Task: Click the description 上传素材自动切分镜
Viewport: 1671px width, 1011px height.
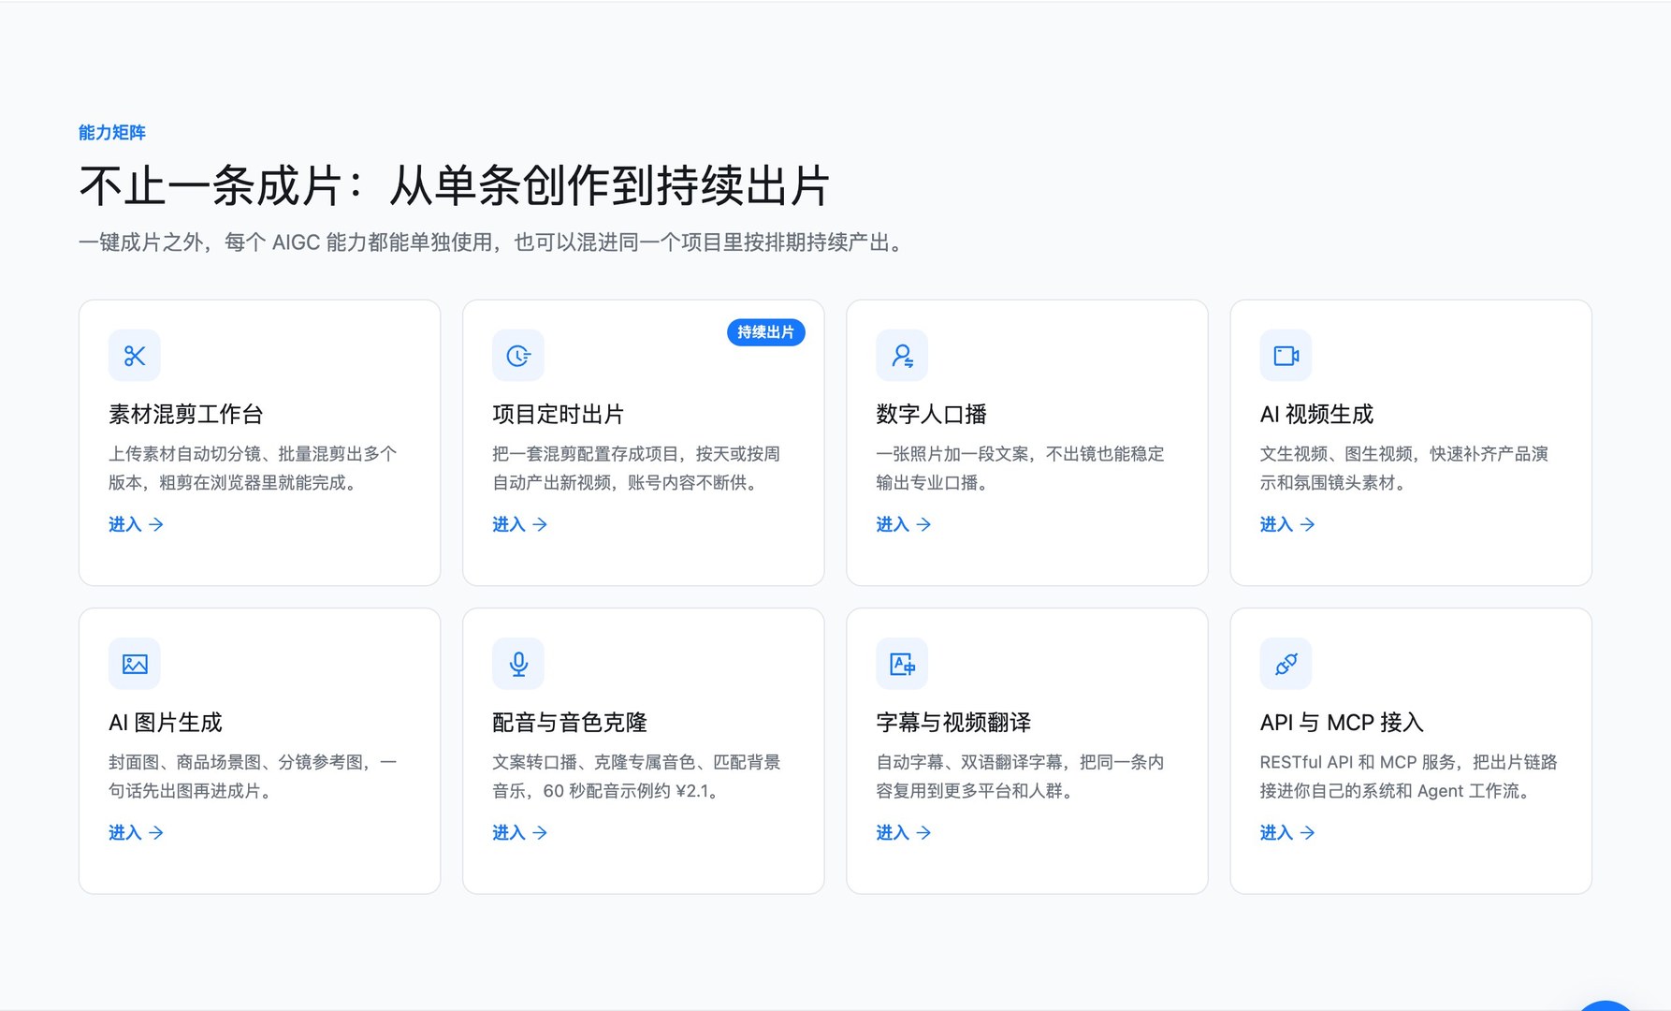Action: click(254, 468)
